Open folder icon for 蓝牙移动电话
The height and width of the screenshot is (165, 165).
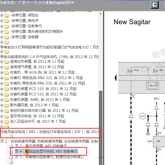click(x=7, y=116)
